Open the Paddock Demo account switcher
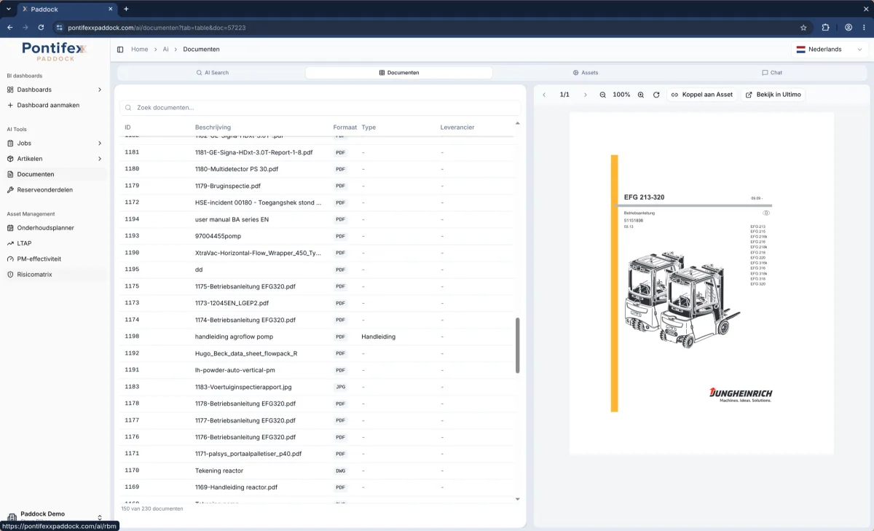 (x=55, y=516)
